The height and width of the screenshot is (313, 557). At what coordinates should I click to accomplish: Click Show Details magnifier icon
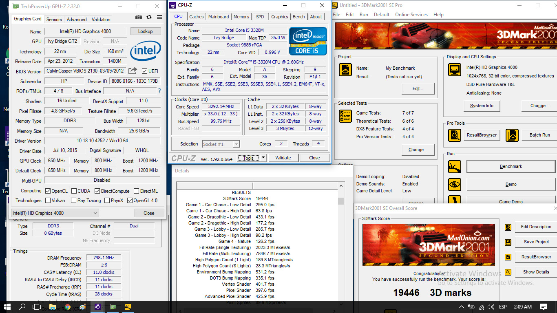tap(508, 272)
